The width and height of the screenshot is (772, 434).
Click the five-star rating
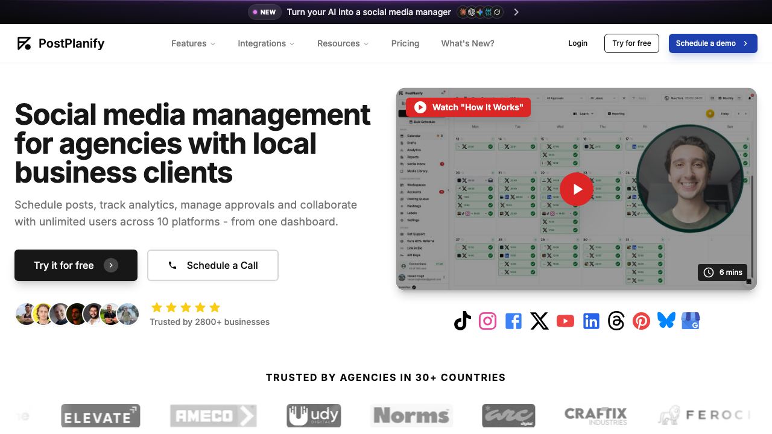point(186,307)
